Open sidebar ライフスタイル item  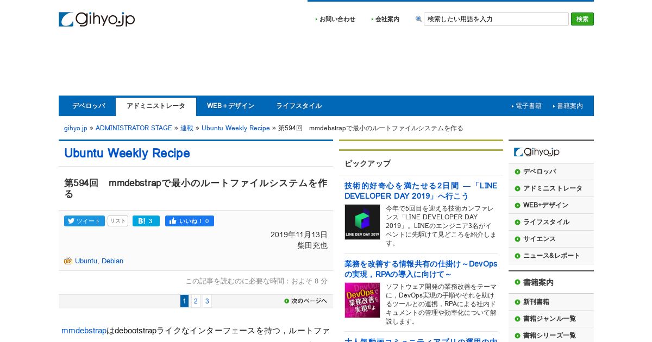[x=551, y=222]
